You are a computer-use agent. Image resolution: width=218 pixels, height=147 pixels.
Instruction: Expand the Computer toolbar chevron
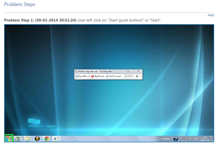pyautogui.click(x=171, y=137)
